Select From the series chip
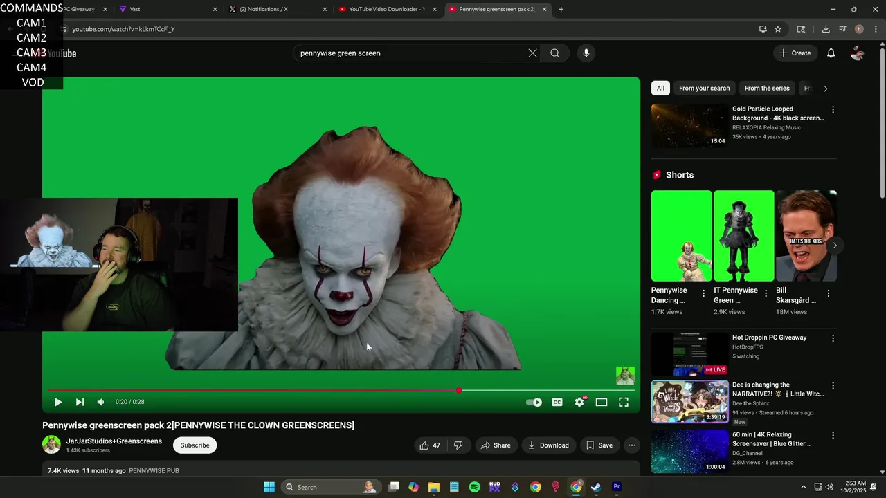Screen dimensions: 886x498 click(x=767, y=89)
